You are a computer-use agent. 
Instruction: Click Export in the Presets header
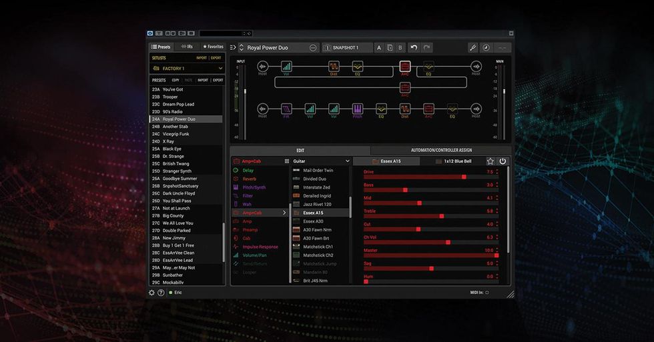(218, 80)
